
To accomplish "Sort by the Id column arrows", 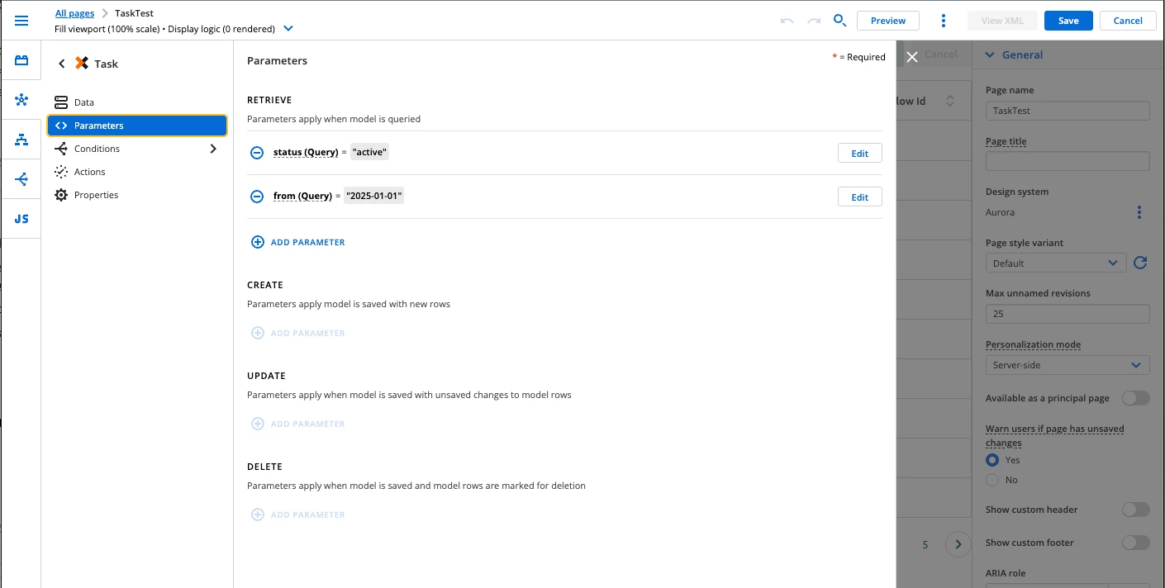I will point(949,101).
